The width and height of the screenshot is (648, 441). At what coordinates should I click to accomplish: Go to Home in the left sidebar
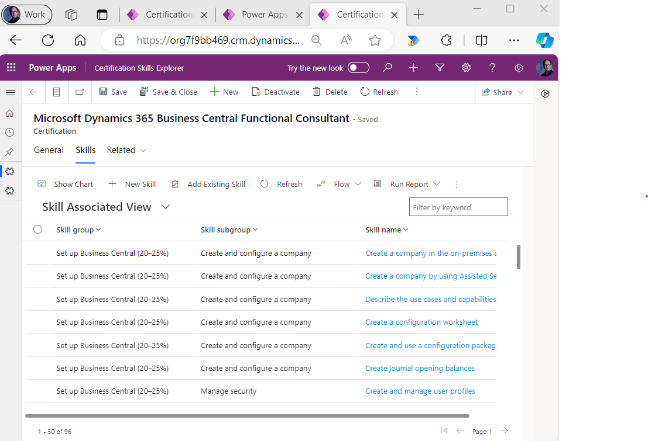pyautogui.click(x=9, y=113)
